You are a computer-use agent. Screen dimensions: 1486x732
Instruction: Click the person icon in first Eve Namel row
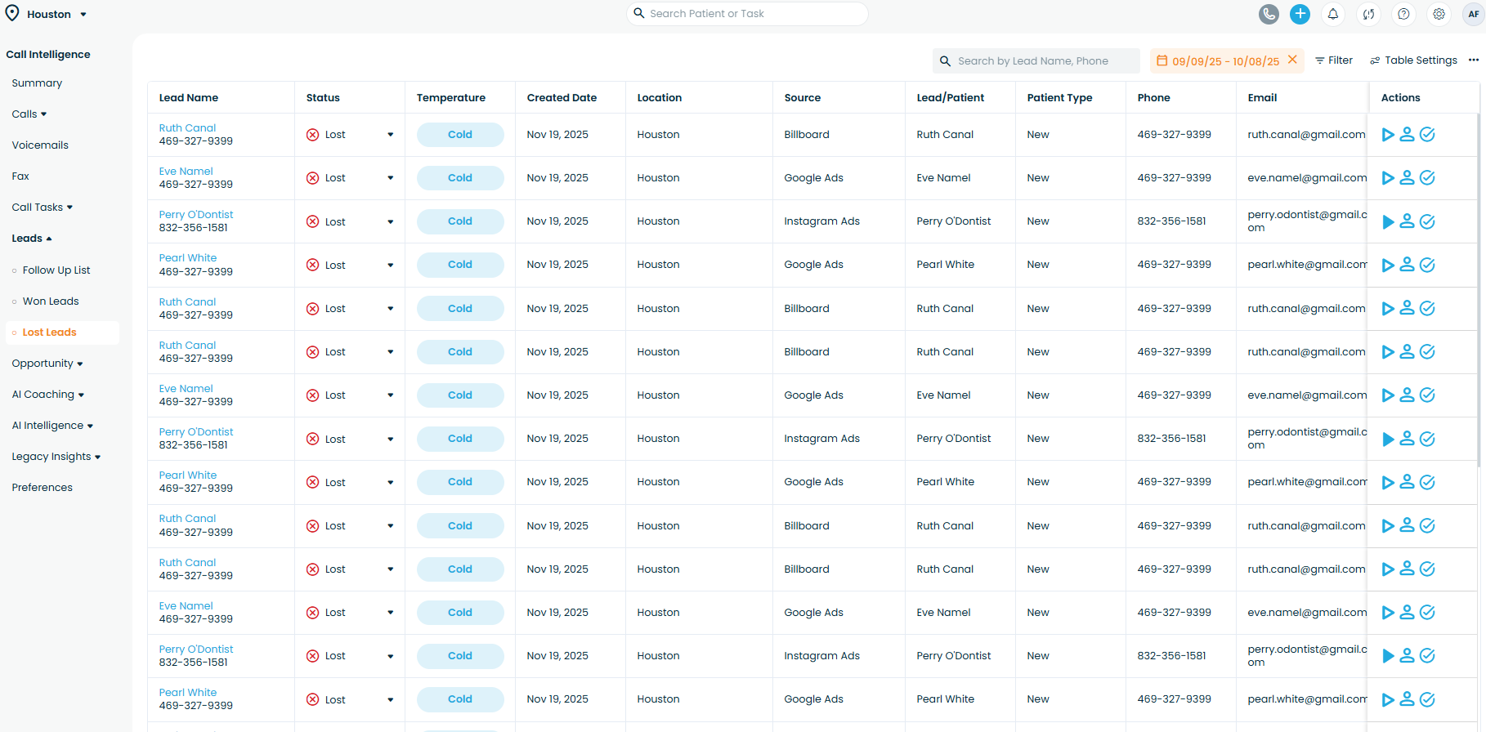click(1407, 178)
